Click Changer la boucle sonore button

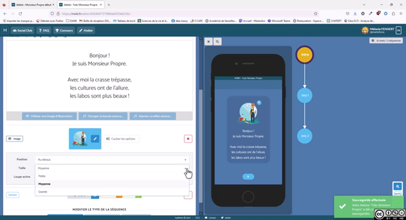103,116
